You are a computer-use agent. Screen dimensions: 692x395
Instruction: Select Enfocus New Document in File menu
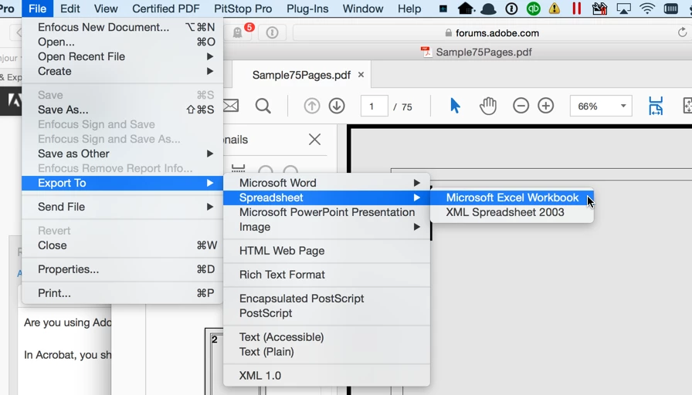point(122,27)
